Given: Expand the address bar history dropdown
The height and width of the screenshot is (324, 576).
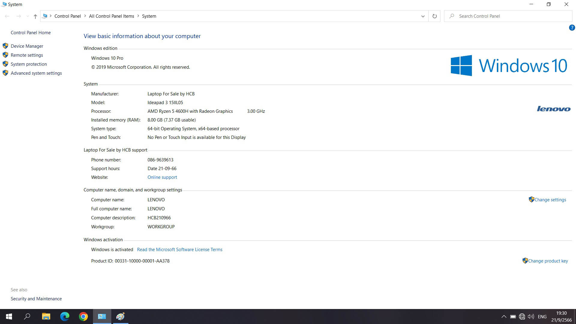Looking at the screenshot, I should point(423,16).
